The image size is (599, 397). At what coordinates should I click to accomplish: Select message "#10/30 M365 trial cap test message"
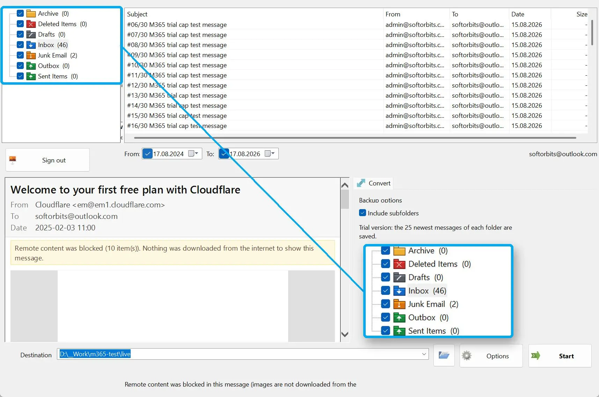click(x=356, y=65)
